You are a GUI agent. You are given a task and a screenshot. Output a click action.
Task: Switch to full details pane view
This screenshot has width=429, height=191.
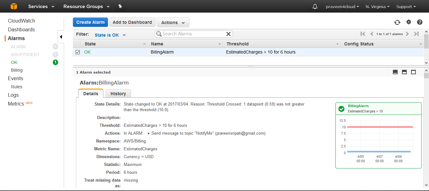pos(413,72)
